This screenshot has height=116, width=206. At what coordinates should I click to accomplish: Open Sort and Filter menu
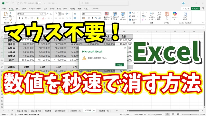152,16
